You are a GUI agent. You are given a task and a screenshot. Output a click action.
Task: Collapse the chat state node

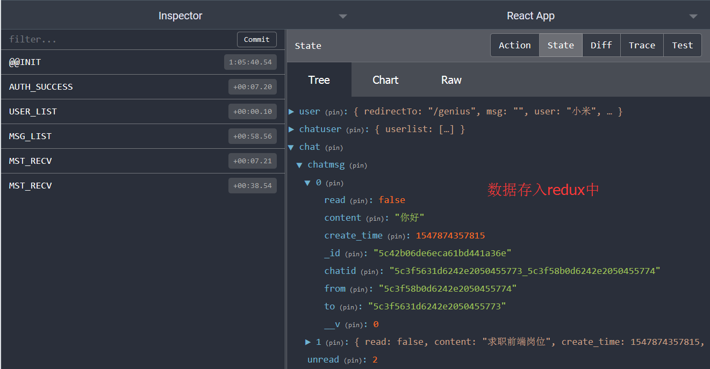click(x=291, y=147)
